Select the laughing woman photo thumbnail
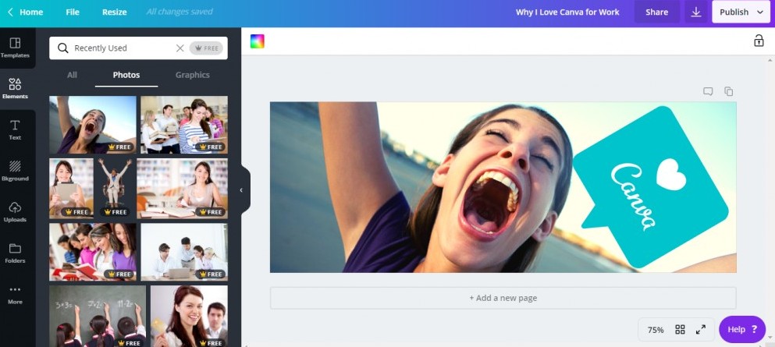This screenshot has width=775, height=347. [x=93, y=125]
